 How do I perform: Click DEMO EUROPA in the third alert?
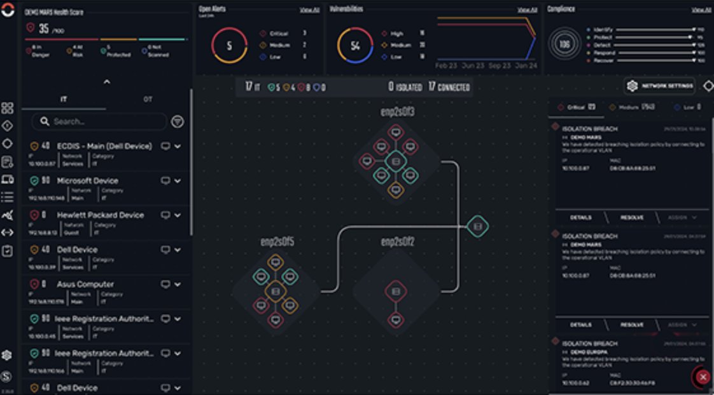coord(589,352)
